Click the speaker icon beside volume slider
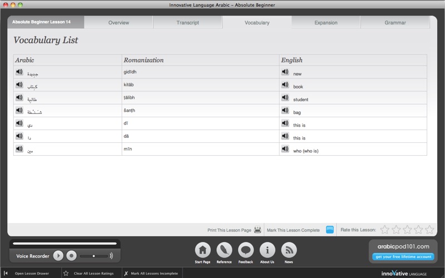 point(111,256)
